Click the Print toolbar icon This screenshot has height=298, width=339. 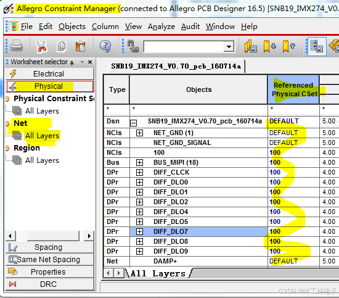pyautogui.click(x=17, y=46)
